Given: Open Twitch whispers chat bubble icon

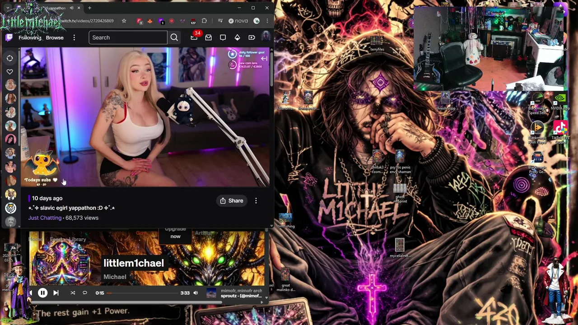Looking at the screenshot, I should click(223, 37).
